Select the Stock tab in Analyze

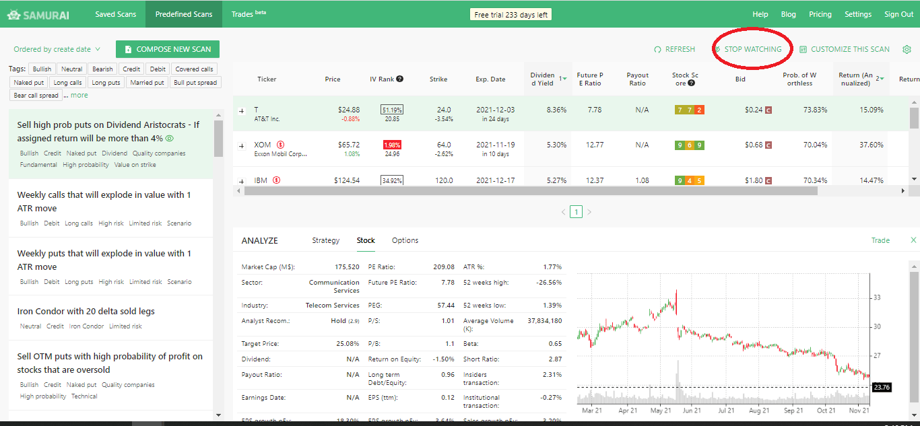pos(366,240)
